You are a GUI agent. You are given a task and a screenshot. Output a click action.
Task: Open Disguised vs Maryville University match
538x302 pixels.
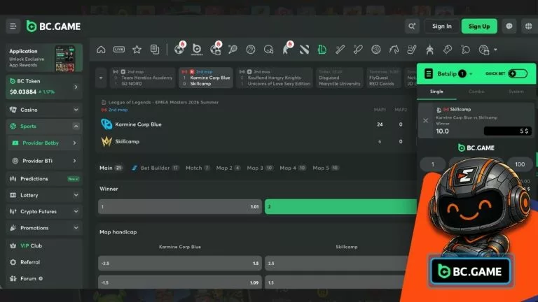340,78
